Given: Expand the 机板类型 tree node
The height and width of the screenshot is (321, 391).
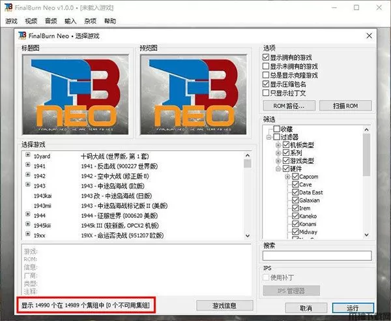Looking at the screenshot, I should (278, 145).
